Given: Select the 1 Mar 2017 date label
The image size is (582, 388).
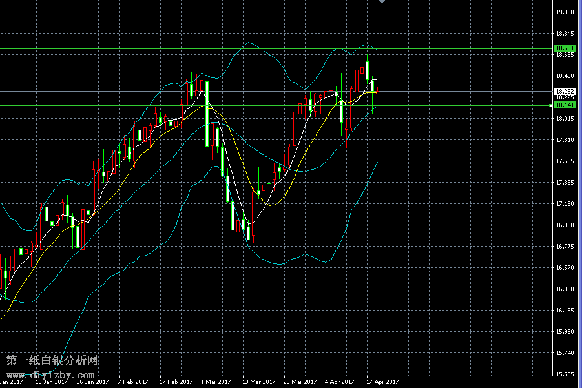Looking at the screenshot, I should pos(216,382).
